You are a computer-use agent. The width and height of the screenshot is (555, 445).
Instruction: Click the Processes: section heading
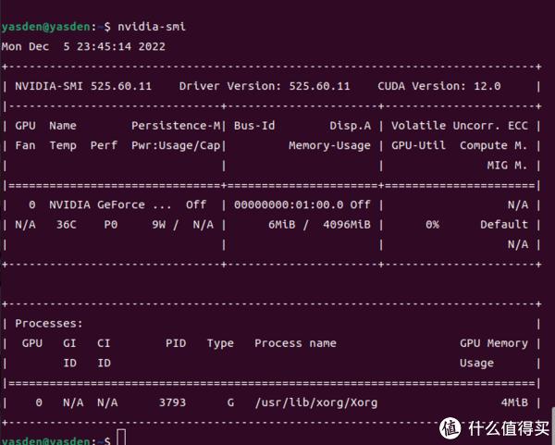click(x=49, y=323)
